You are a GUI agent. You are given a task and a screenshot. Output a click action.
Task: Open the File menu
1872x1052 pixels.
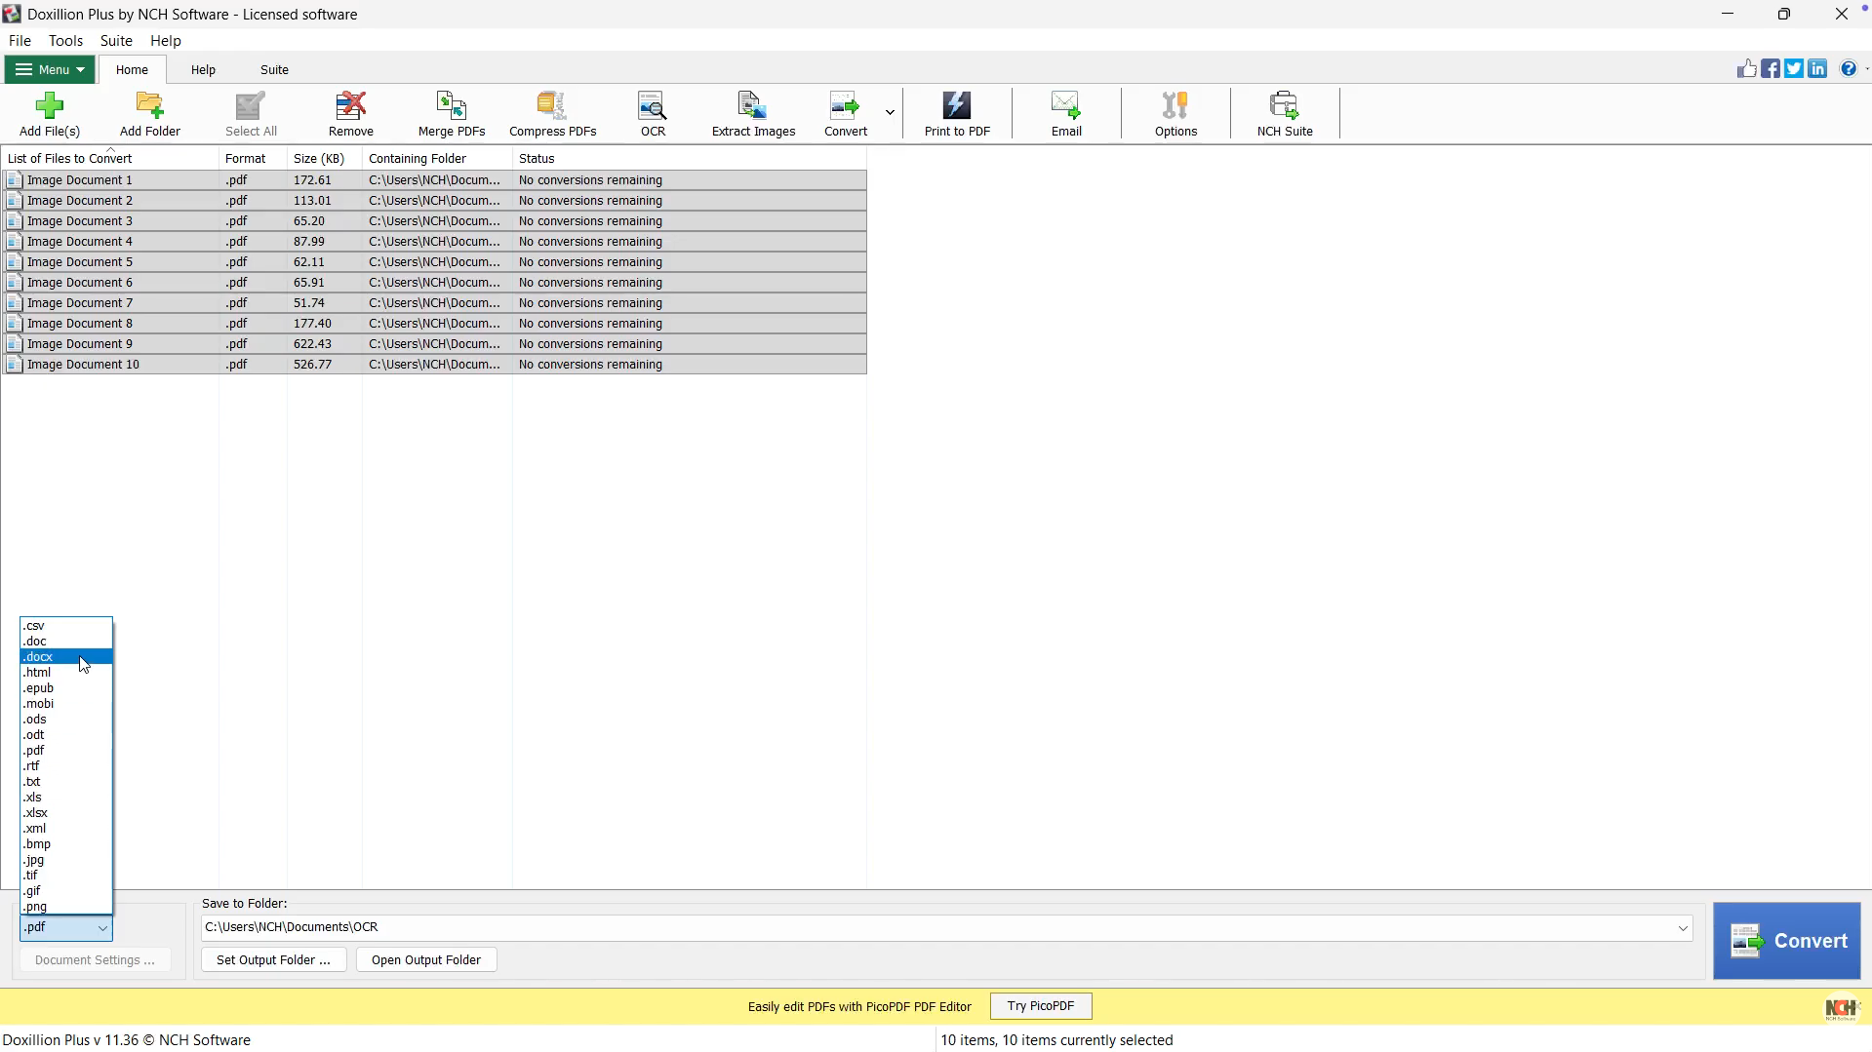tap(20, 41)
